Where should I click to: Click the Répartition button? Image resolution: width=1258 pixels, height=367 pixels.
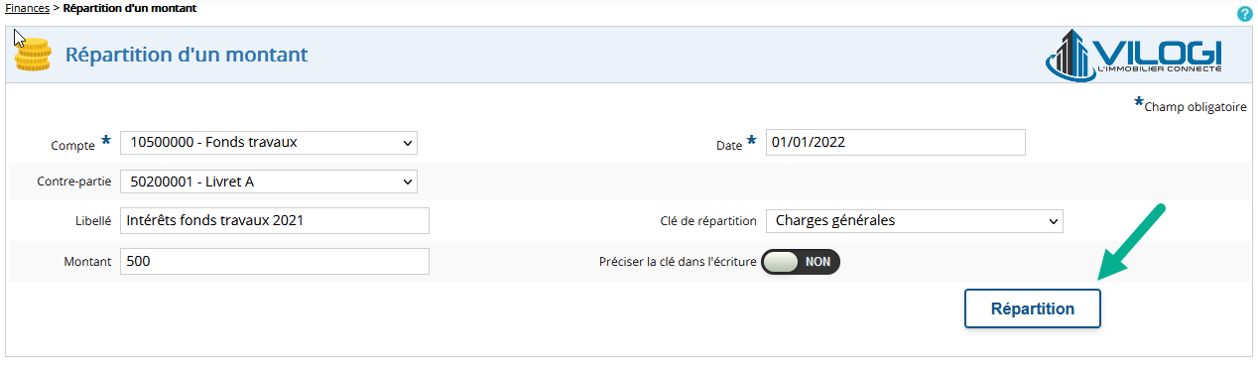pyautogui.click(x=1033, y=308)
